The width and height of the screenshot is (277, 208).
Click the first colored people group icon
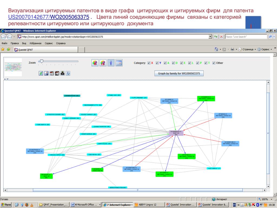tap(95, 63)
